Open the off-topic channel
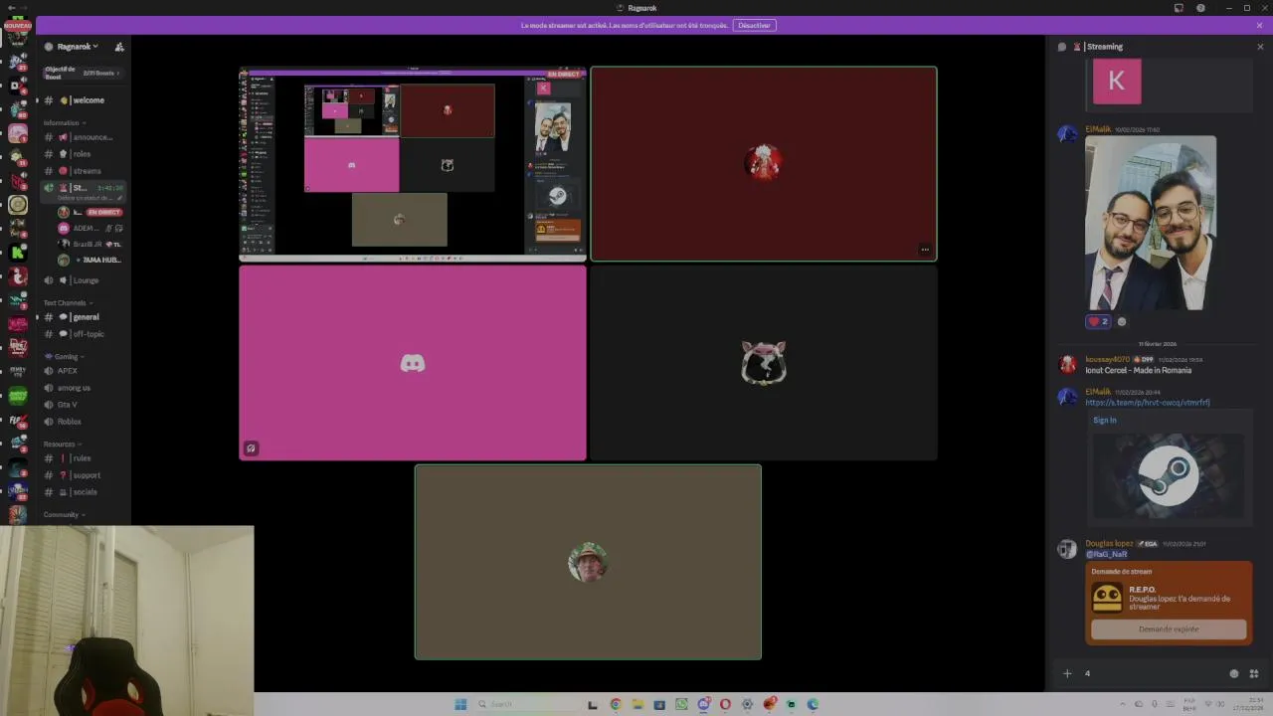Image resolution: width=1273 pixels, height=716 pixels. 84,334
